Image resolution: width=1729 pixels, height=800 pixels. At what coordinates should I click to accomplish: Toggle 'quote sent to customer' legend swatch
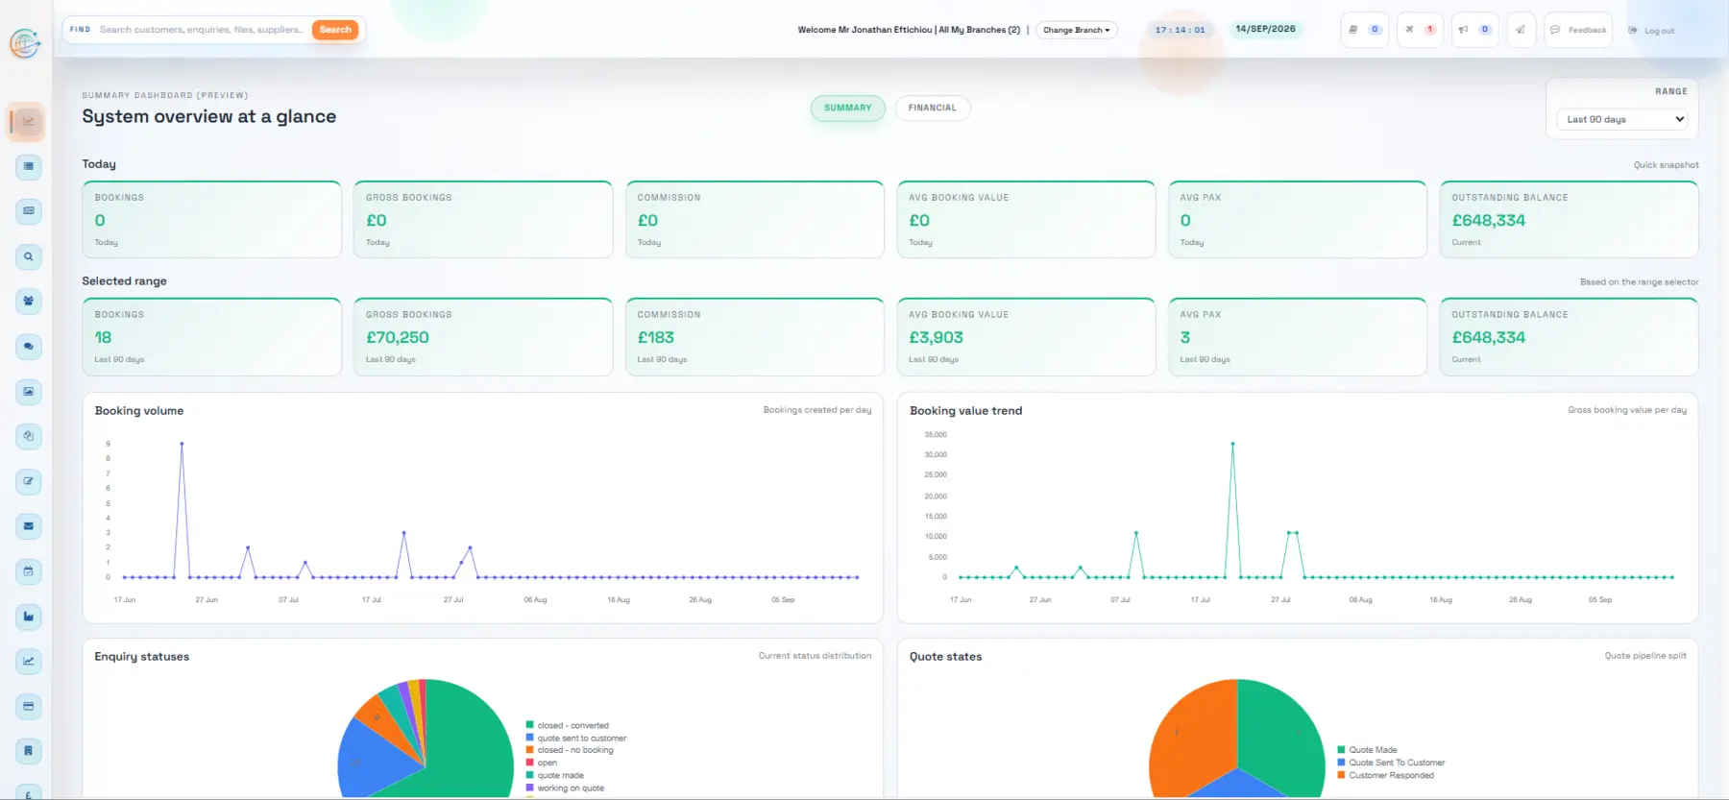click(530, 738)
